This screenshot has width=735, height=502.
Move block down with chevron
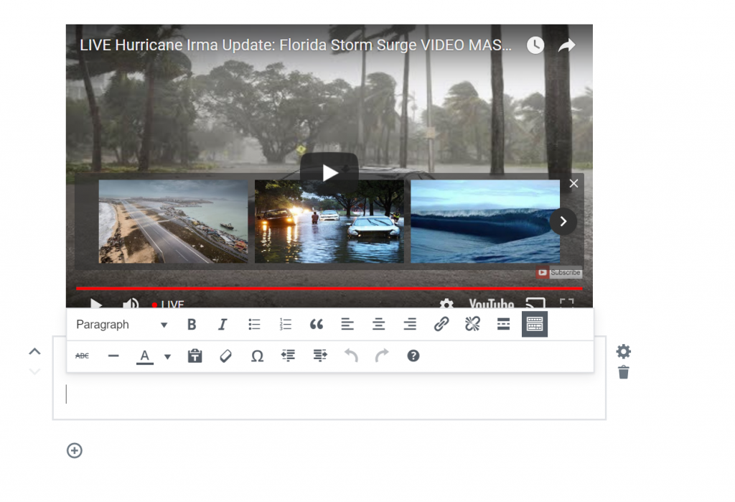coord(34,371)
